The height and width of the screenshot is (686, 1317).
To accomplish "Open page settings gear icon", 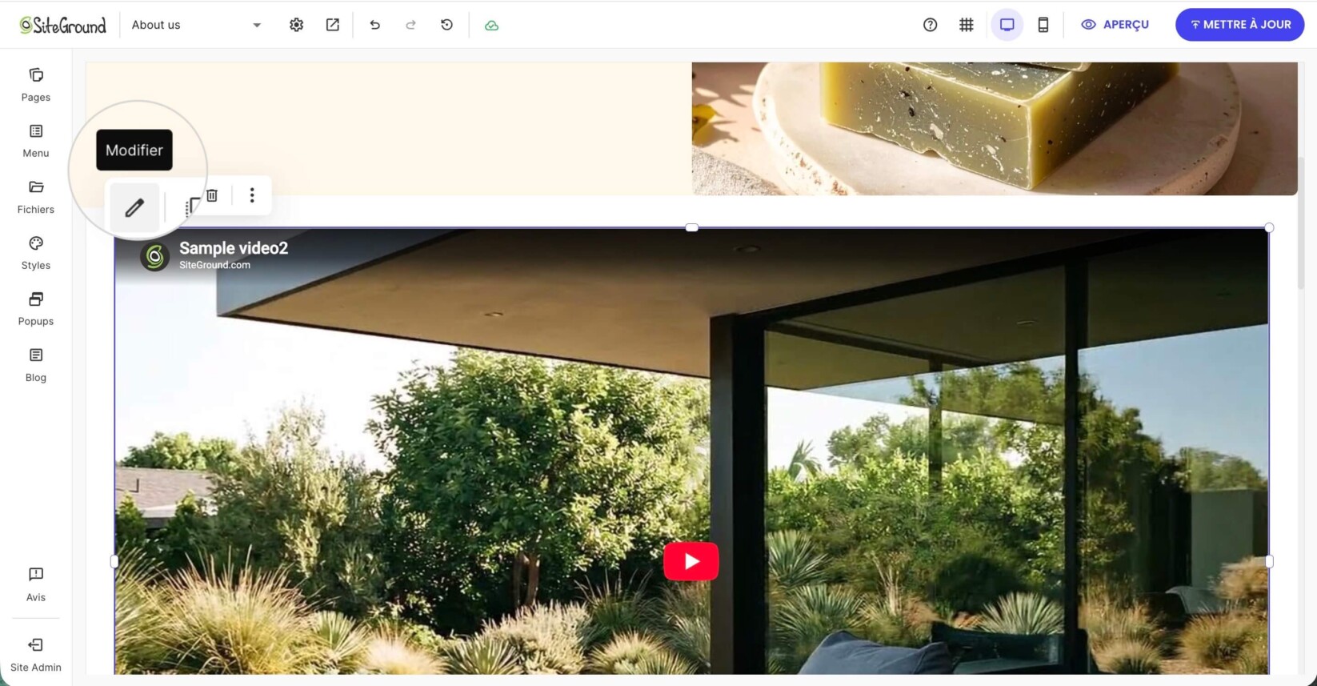I will point(296,25).
